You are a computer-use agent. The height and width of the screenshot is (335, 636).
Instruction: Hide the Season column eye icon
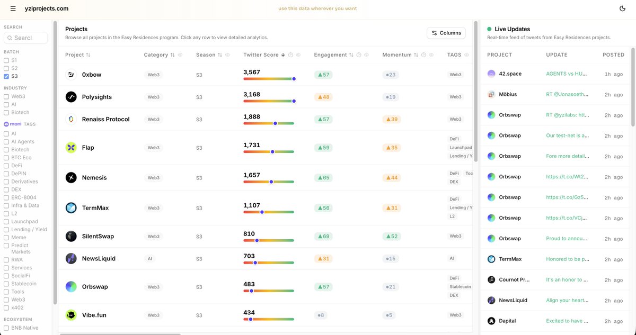click(227, 55)
